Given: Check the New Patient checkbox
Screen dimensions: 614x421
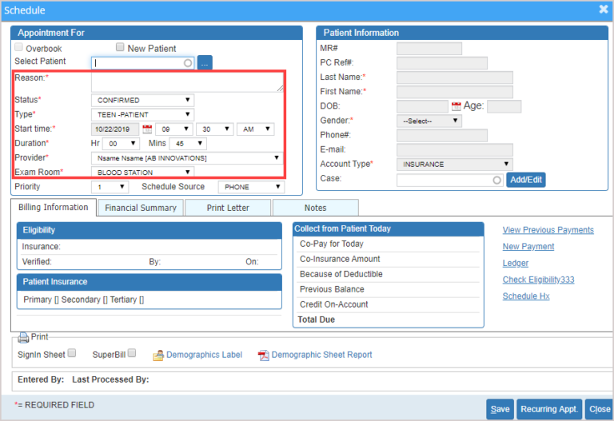Looking at the screenshot, I should pos(120,48).
